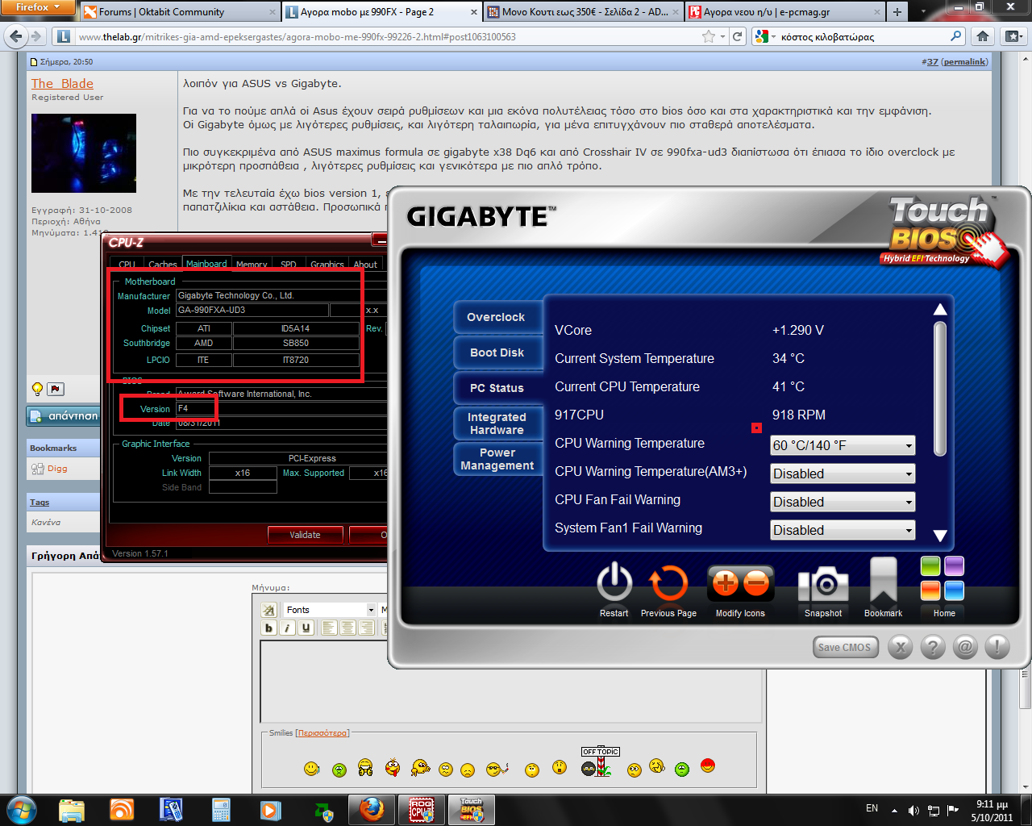Align text right in reply editor
The width and height of the screenshot is (1032, 826).
click(366, 628)
